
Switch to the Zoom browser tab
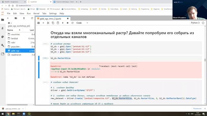pyautogui.click(x=65, y=2)
